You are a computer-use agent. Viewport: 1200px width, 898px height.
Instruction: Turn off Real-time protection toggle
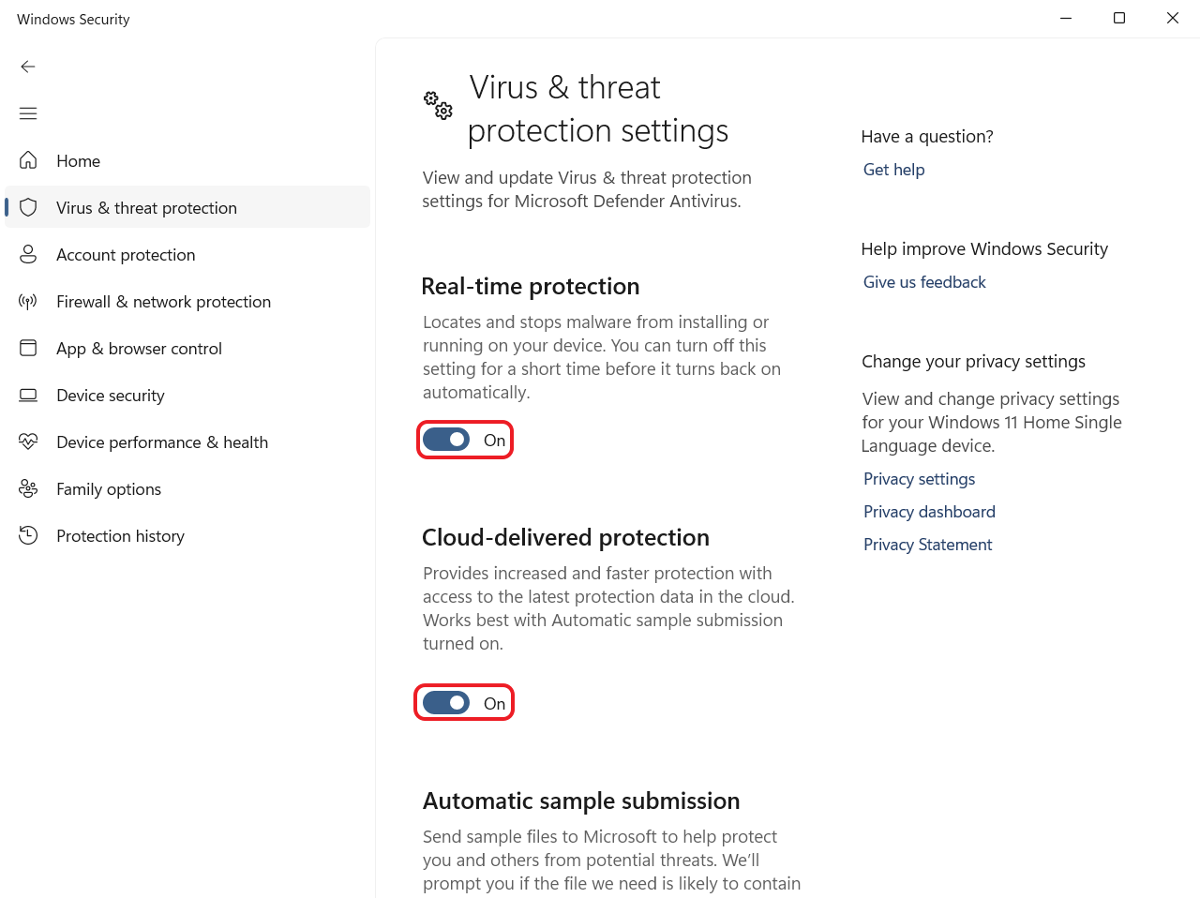pyautogui.click(x=446, y=440)
